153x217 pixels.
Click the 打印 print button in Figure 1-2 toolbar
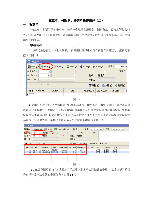67,129
